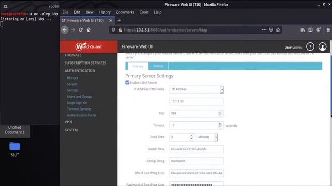Open a new tab with plus icon
The image size is (332, 186).
point(119,20)
